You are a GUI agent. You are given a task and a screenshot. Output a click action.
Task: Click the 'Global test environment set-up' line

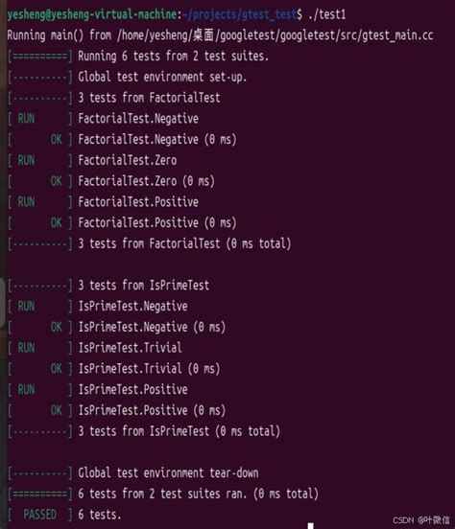point(162,77)
